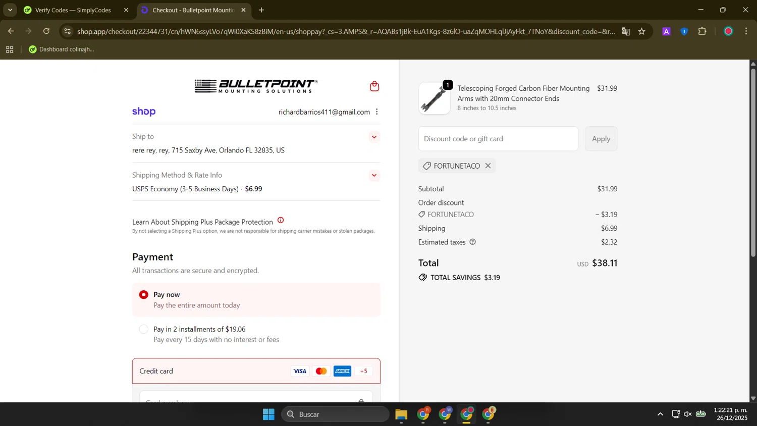Click the Shipping Plus info icon

pyautogui.click(x=281, y=221)
